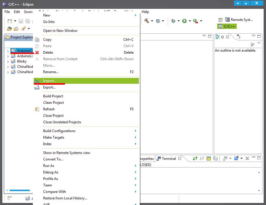Click the grey monitor icon in Terminal toolbar
The width and height of the screenshot is (266, 205).
pyautogui.click(x=225, y=158)
